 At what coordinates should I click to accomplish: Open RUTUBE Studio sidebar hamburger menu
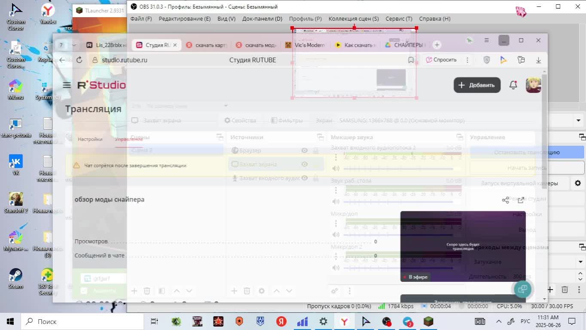tap(67, 85)
